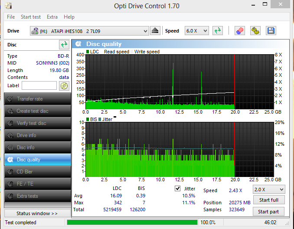Toggle the Jitter checkbox

click(177, 188)
